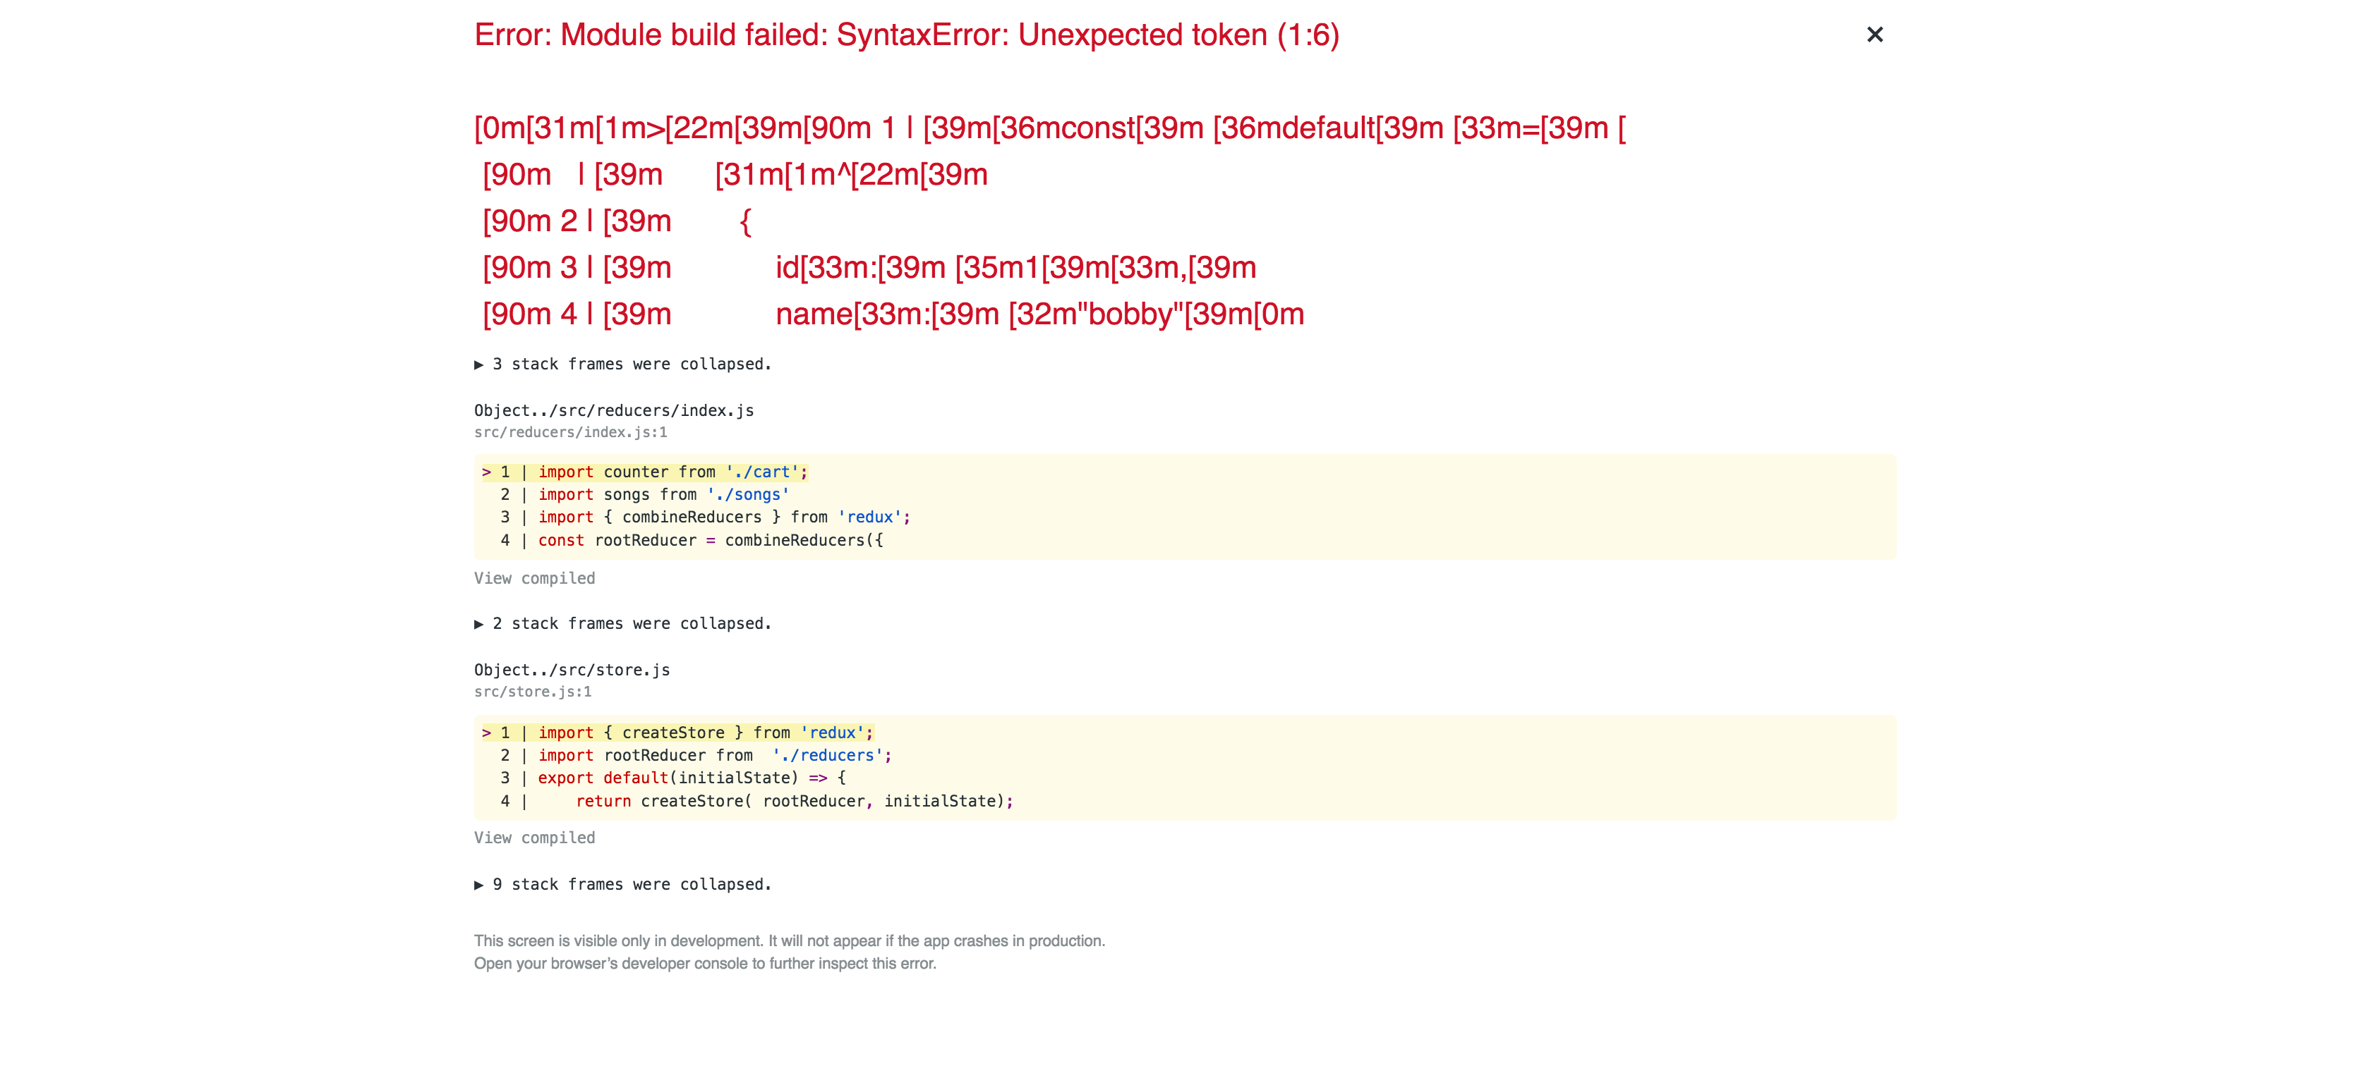Expand the 2 collapsed stack frames

622,624
